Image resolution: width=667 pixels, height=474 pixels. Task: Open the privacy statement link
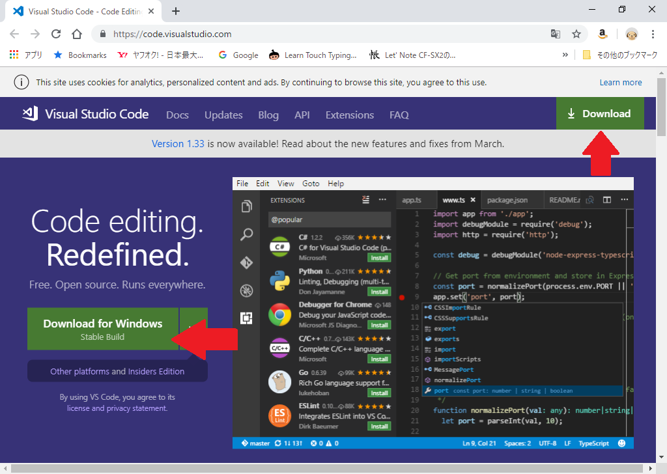tap(137, 408)
